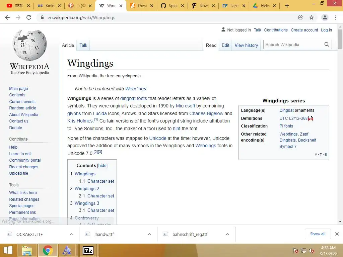Click the scrollbar down arrow
Viewport: 343px width, 257px height.
(340, 222)
